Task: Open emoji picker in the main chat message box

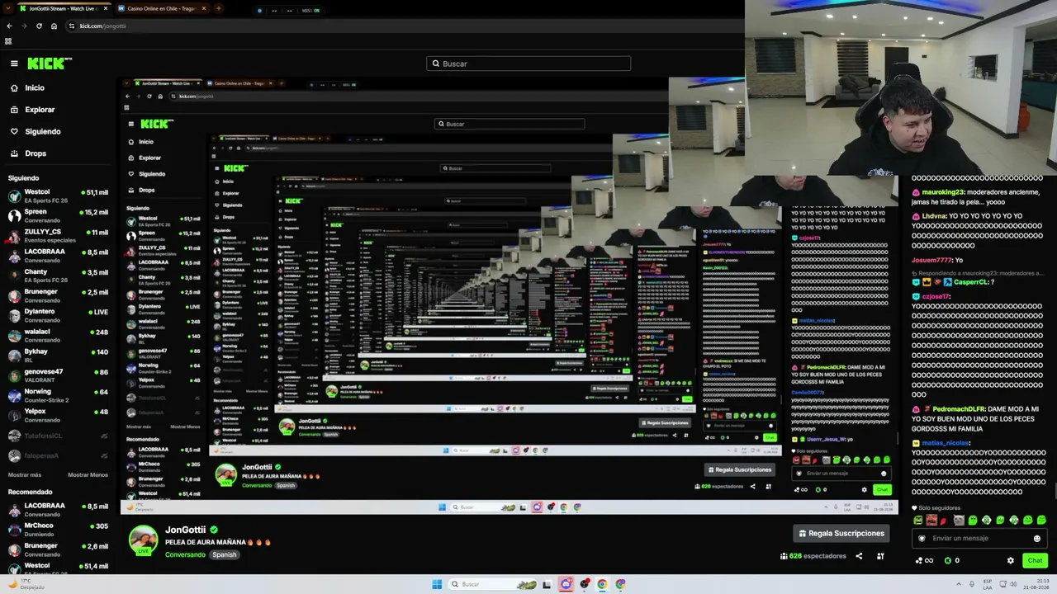Action: tap(1037, 539)
